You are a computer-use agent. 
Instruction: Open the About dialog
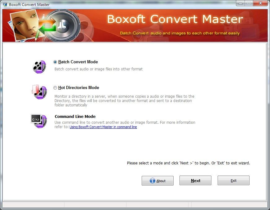point(157,181)
